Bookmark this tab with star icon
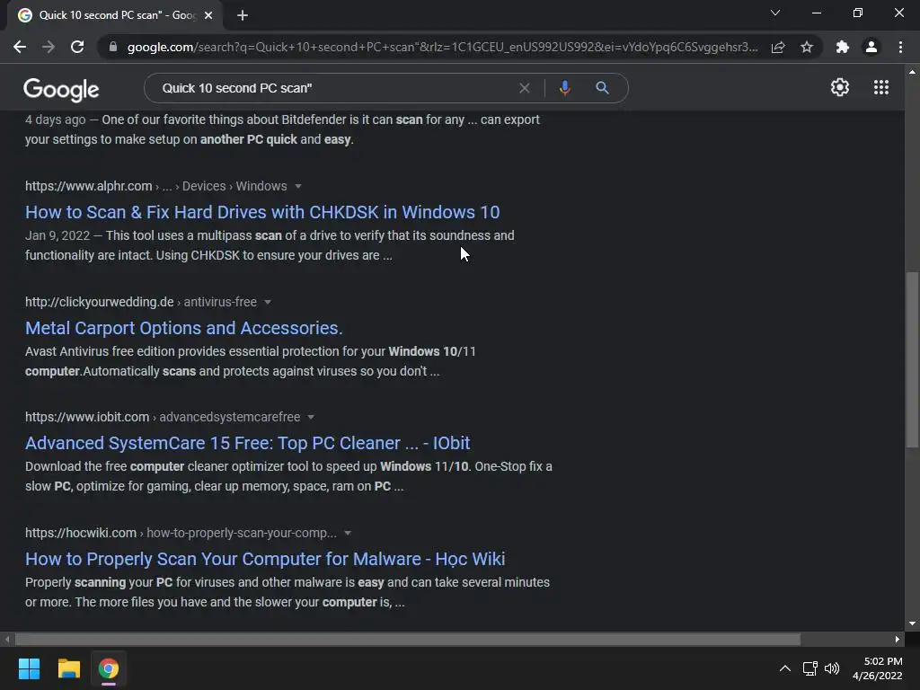Screen dimensions: 920x690 (x=807, y=47)
